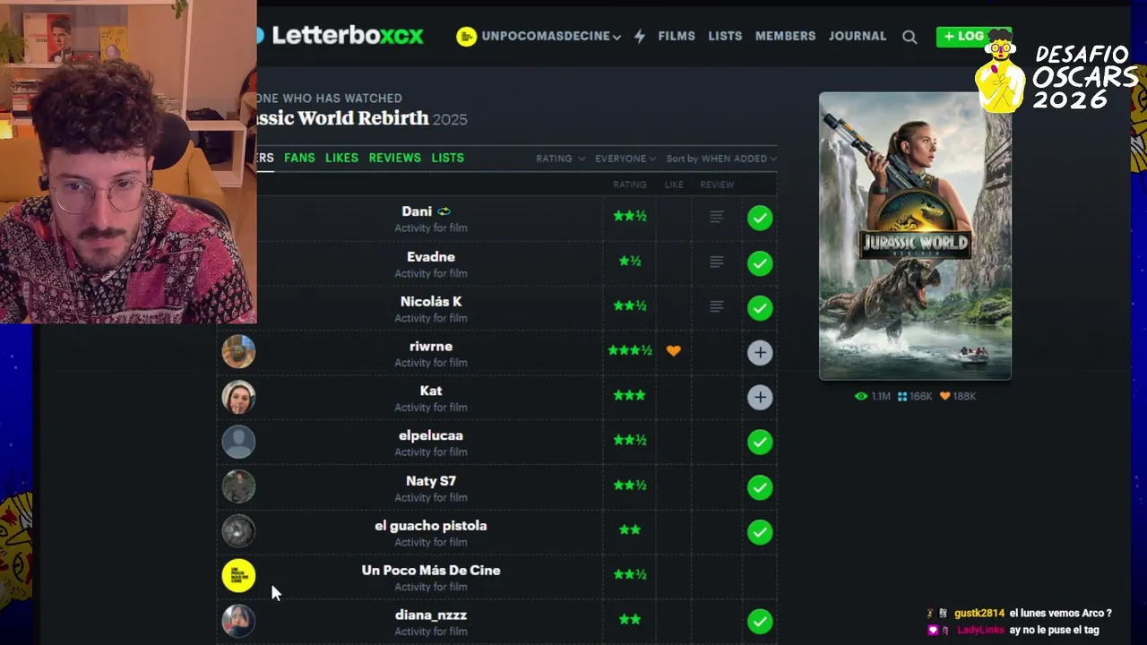Toggle follow checkmark for Naty S7

[x=760, y=486]
